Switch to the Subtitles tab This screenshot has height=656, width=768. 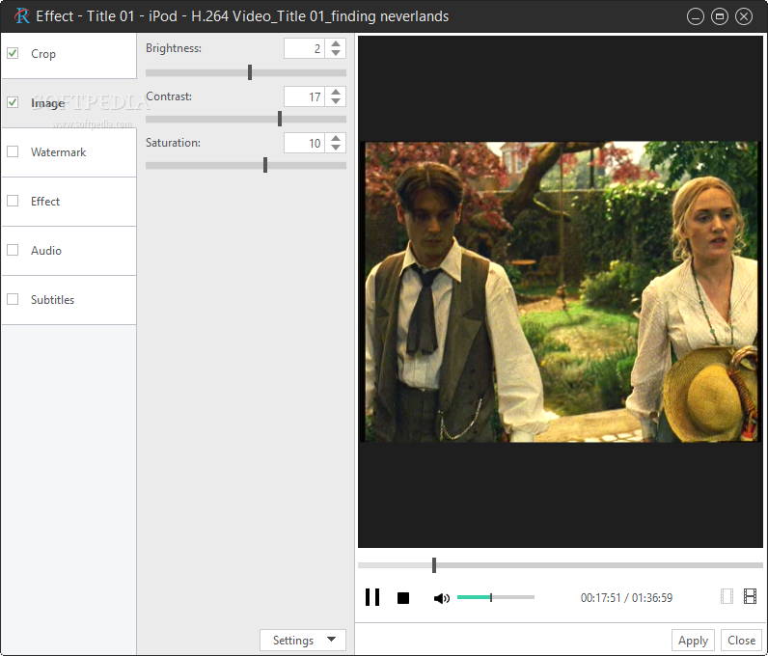(x=69, y=300)
